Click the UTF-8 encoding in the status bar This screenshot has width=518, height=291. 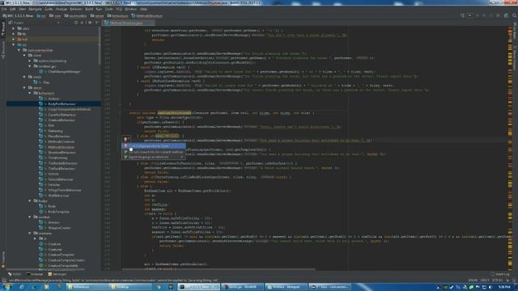click(498, 280)
